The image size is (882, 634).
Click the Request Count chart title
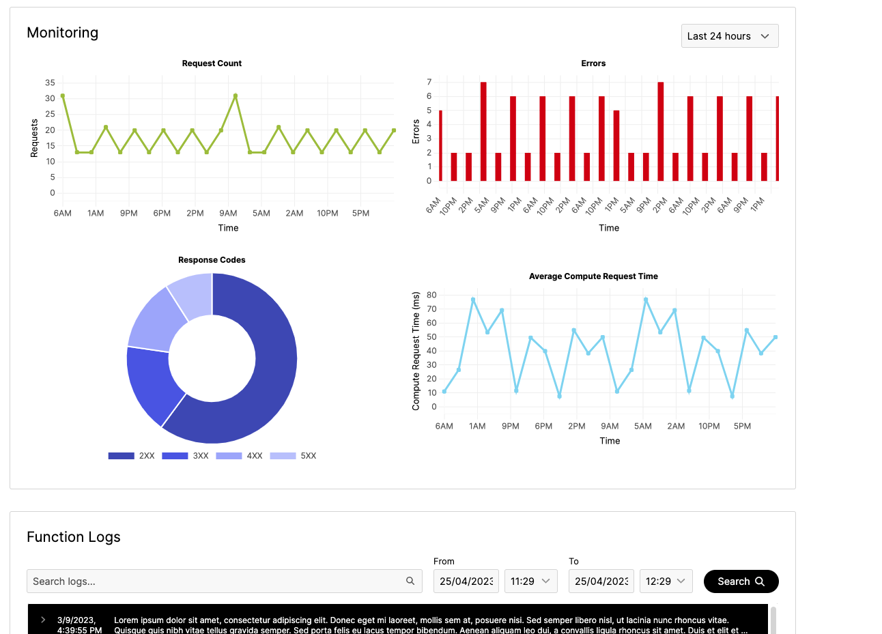[212, 63]
